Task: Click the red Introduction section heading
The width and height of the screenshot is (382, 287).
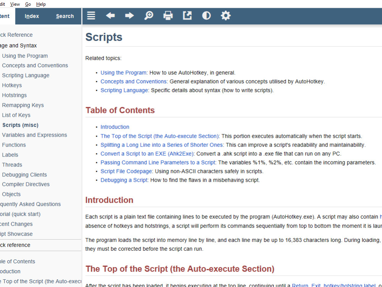Action: [109, 200]
